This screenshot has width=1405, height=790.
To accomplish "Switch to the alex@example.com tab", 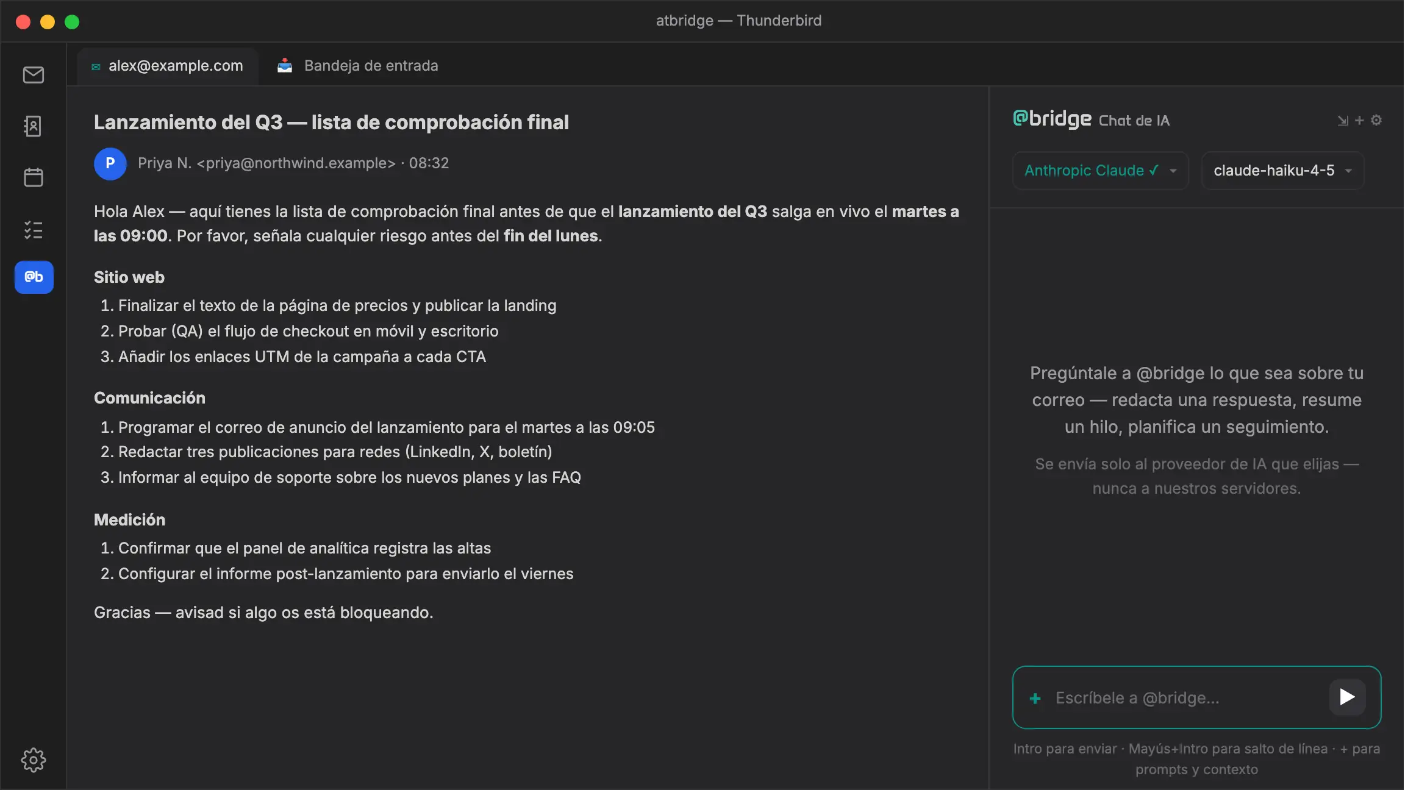I will pos(168,66).
